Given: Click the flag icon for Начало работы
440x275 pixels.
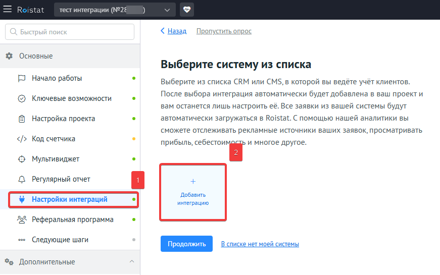Looking at the screenshot, I should click(22, 78).
